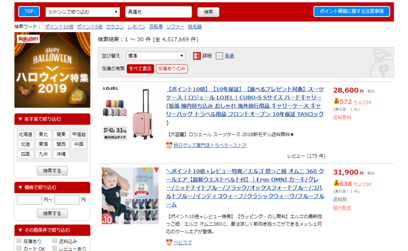Select the 東海 region button
The width and height of the screenshot is (408, 251).
click(43, 144)
